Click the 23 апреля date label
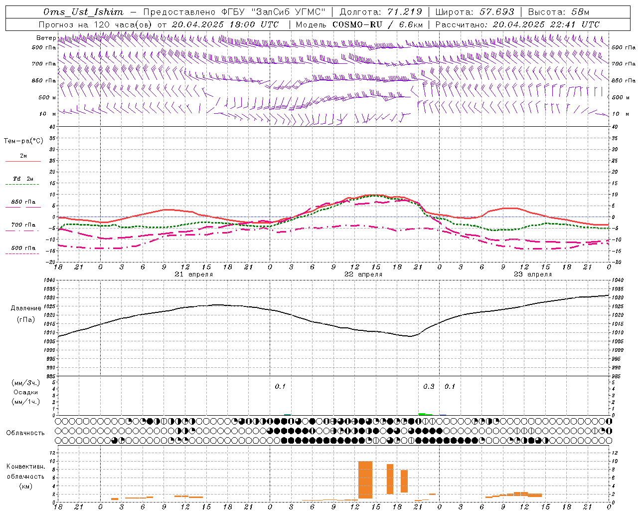The height and width of the screenshot is (511, 638). coord(533,274)
